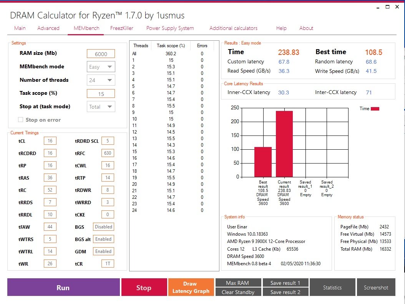
Task: Open the FreezKiller tab
Action: [122, 28]
